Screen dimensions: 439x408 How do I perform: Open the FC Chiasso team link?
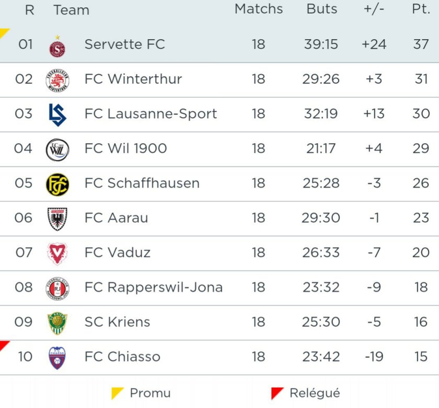point(122,357)
